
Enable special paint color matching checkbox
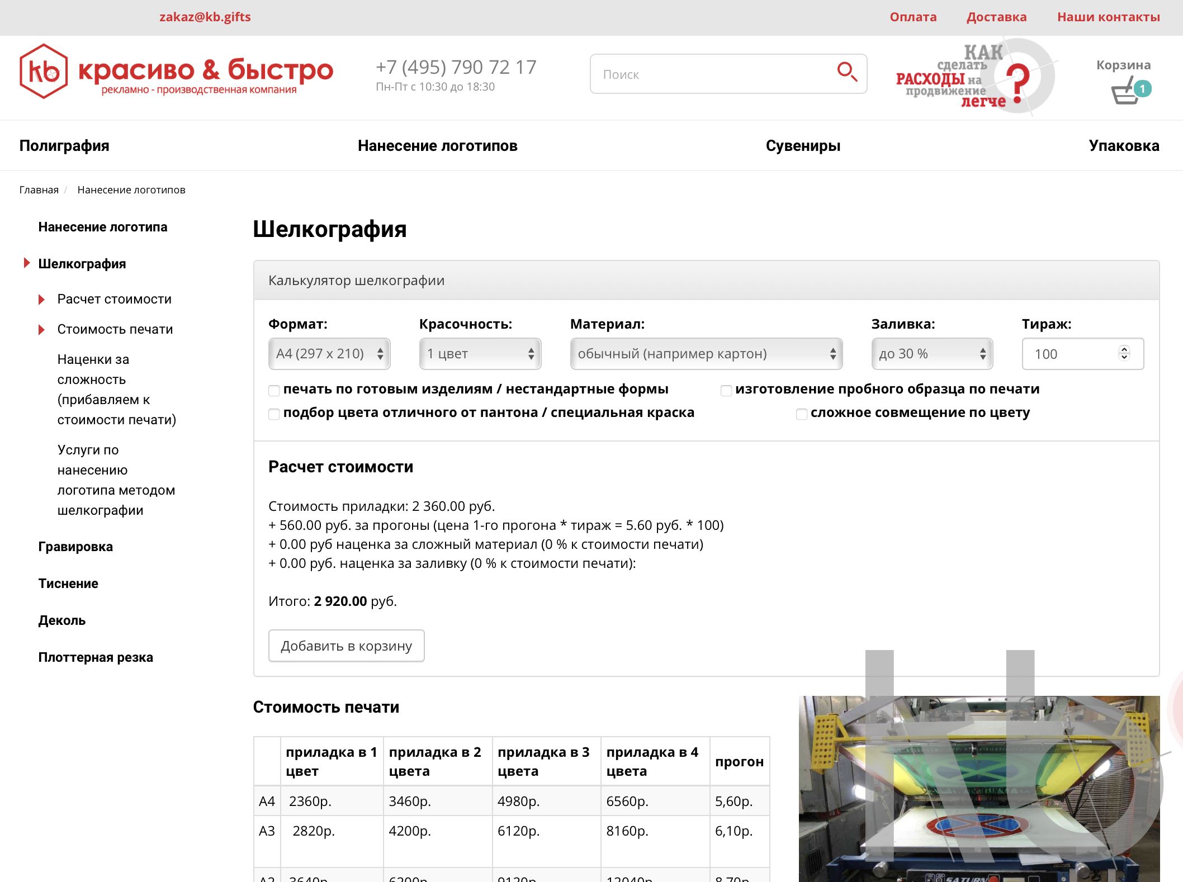click(274, 414)
